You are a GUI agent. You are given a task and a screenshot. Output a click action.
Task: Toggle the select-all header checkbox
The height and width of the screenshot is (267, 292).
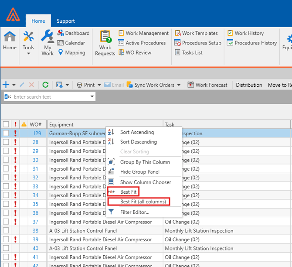pyautogui.click(x=6, y=124)
